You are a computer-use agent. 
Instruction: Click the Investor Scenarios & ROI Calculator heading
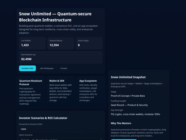(43, 118)
